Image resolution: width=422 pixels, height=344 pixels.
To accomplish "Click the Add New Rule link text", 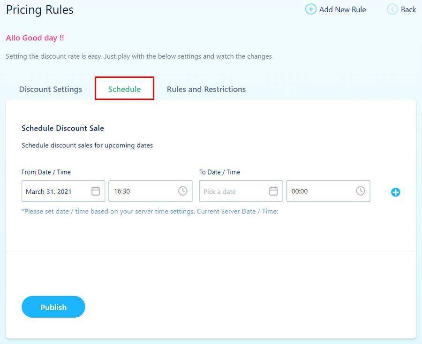I will click(x=342, y=9).
